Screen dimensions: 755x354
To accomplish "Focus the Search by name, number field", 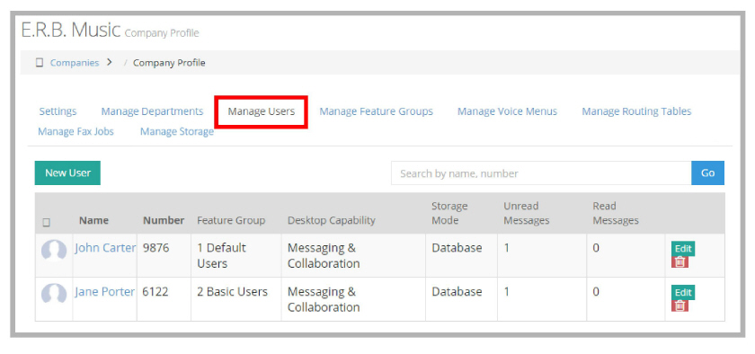I will 541,173.
